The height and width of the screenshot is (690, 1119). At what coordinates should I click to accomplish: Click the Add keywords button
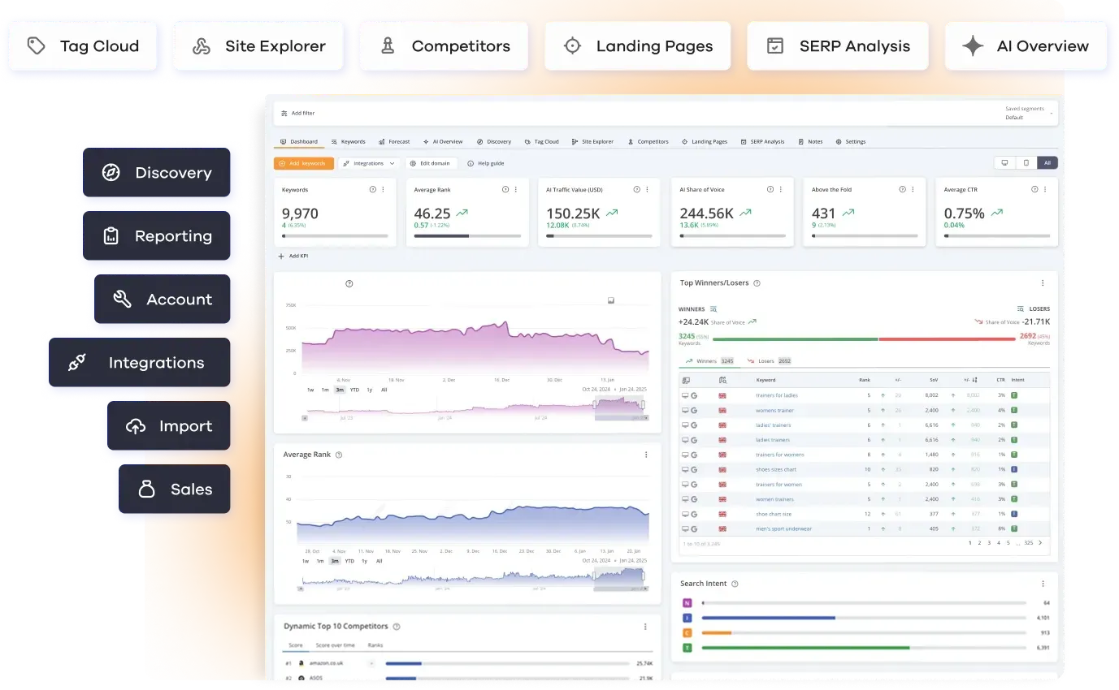coord(303,162)
